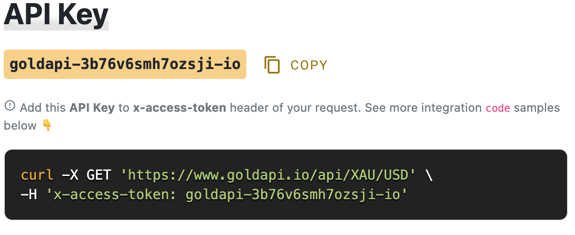Click bold 'API Key' in the instruction sentence
Viewport: 575px width, 235px height.
pyautogui.click(x=92, y=108)
